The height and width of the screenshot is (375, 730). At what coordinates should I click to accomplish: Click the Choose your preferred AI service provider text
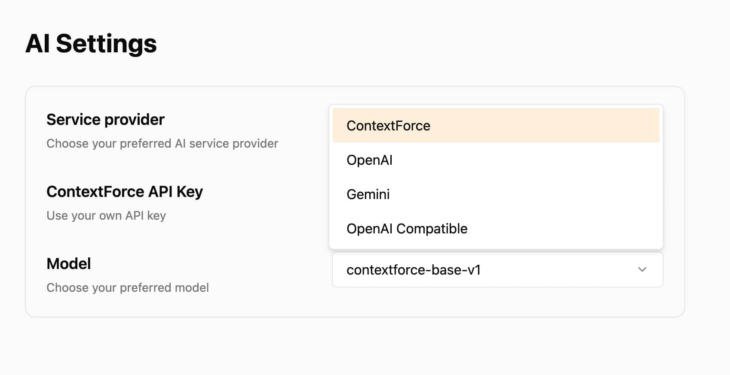(x=162, y=143)
